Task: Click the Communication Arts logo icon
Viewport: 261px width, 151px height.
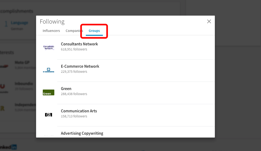Action: tap(48, 115)
